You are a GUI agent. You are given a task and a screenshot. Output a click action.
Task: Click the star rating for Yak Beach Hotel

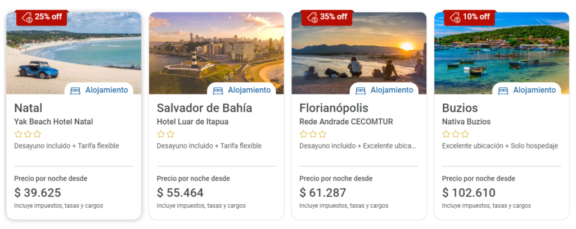[x=28, y=134]
